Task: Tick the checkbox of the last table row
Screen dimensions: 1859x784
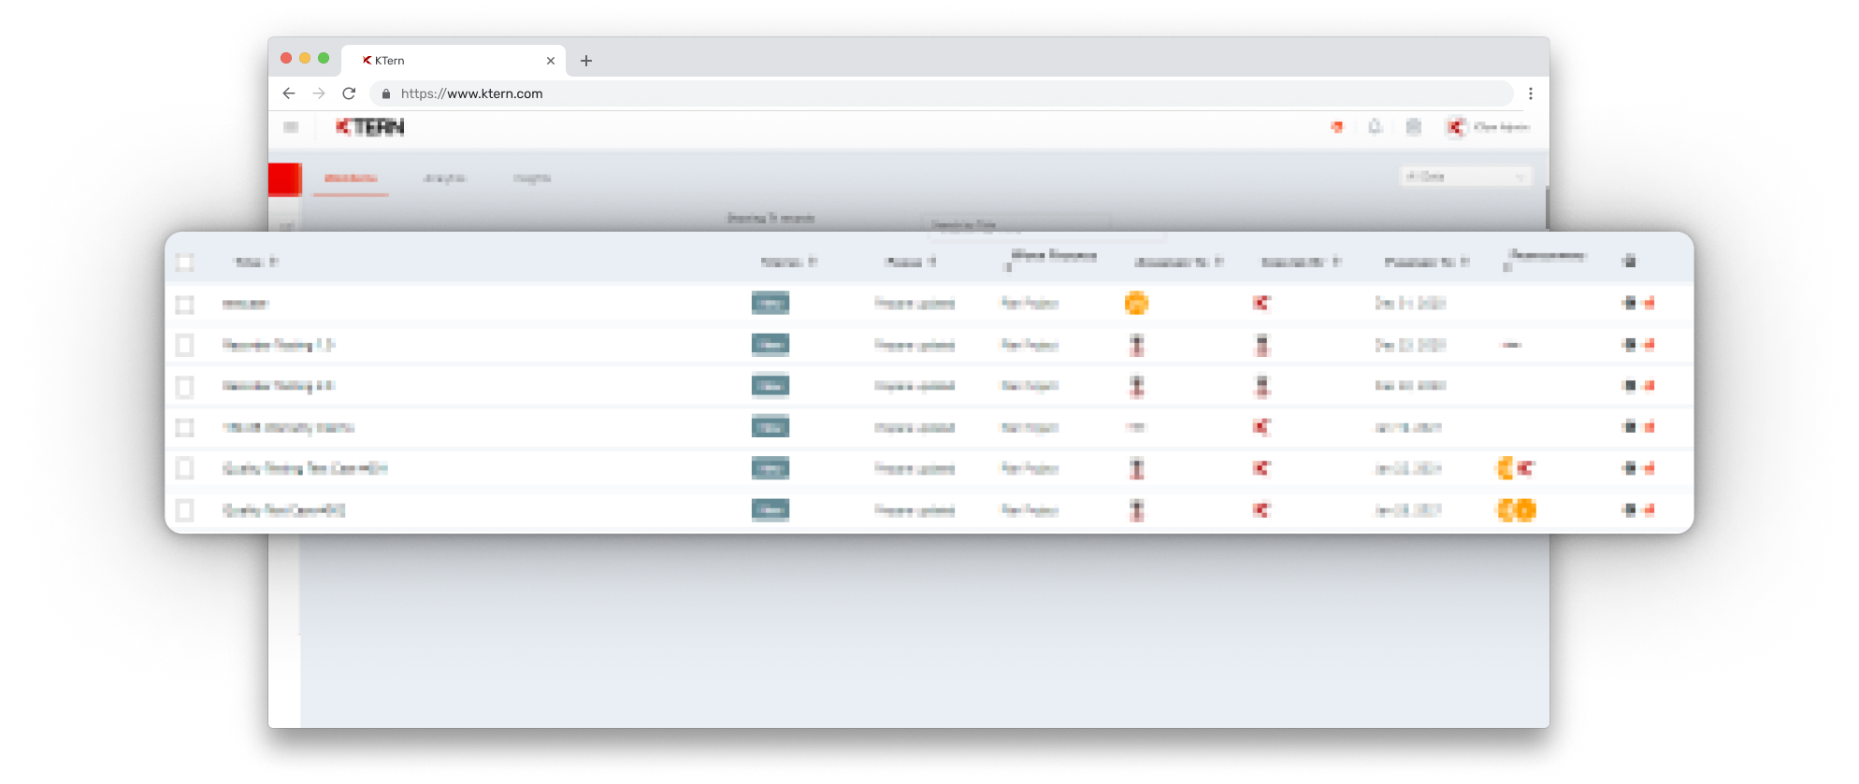Action: 185,510
